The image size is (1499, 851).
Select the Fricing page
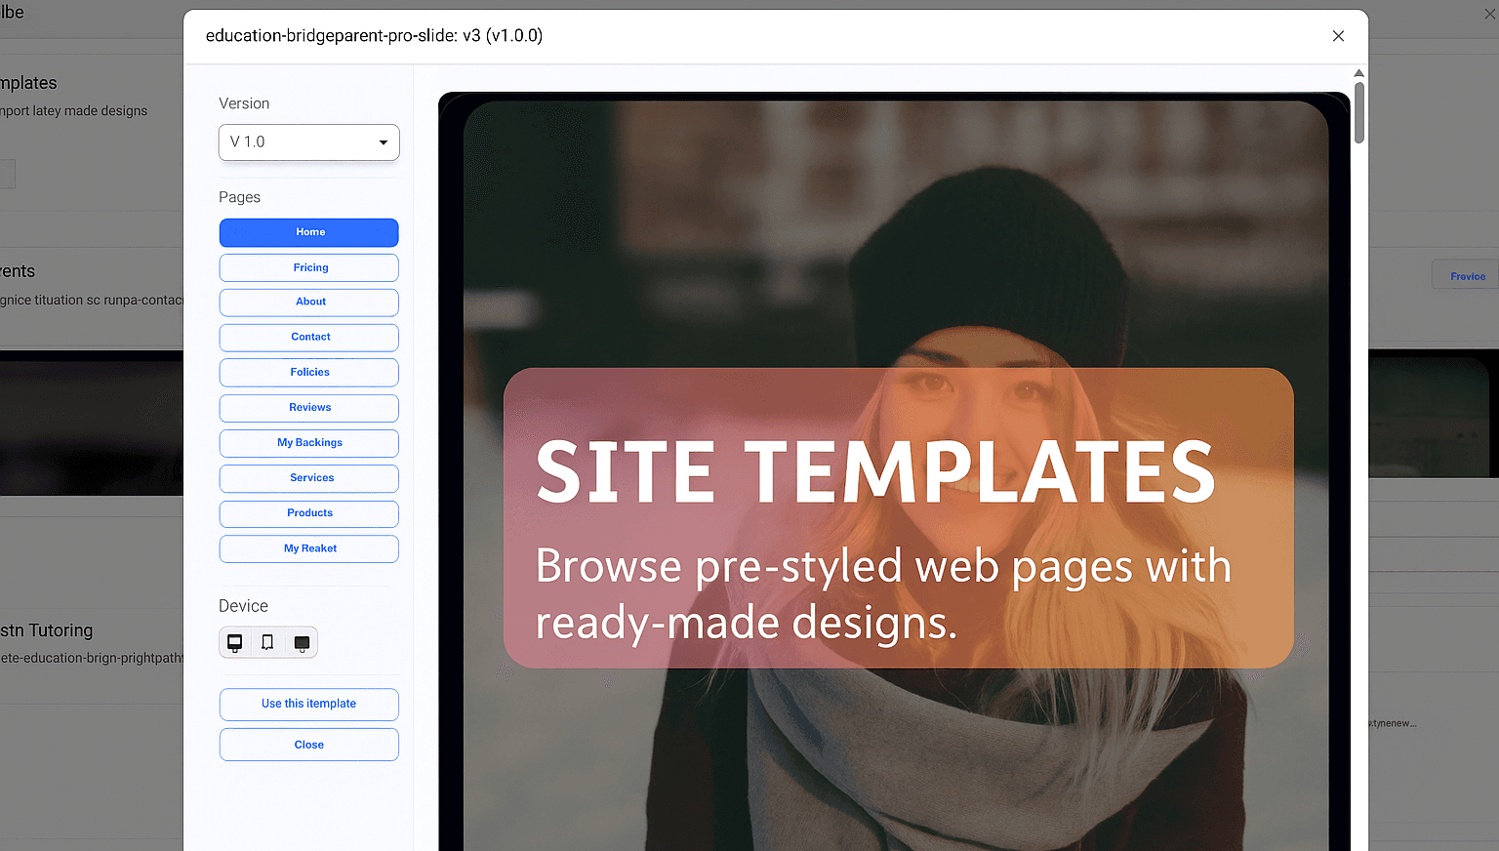pyautogui.click(x=309, y=267)
